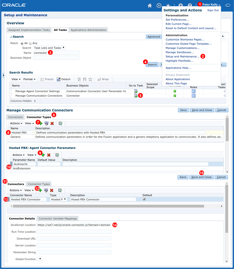The height and width of the screenshot is (269, 234).
Task: Open About This Page link
Action: [176, 84]
